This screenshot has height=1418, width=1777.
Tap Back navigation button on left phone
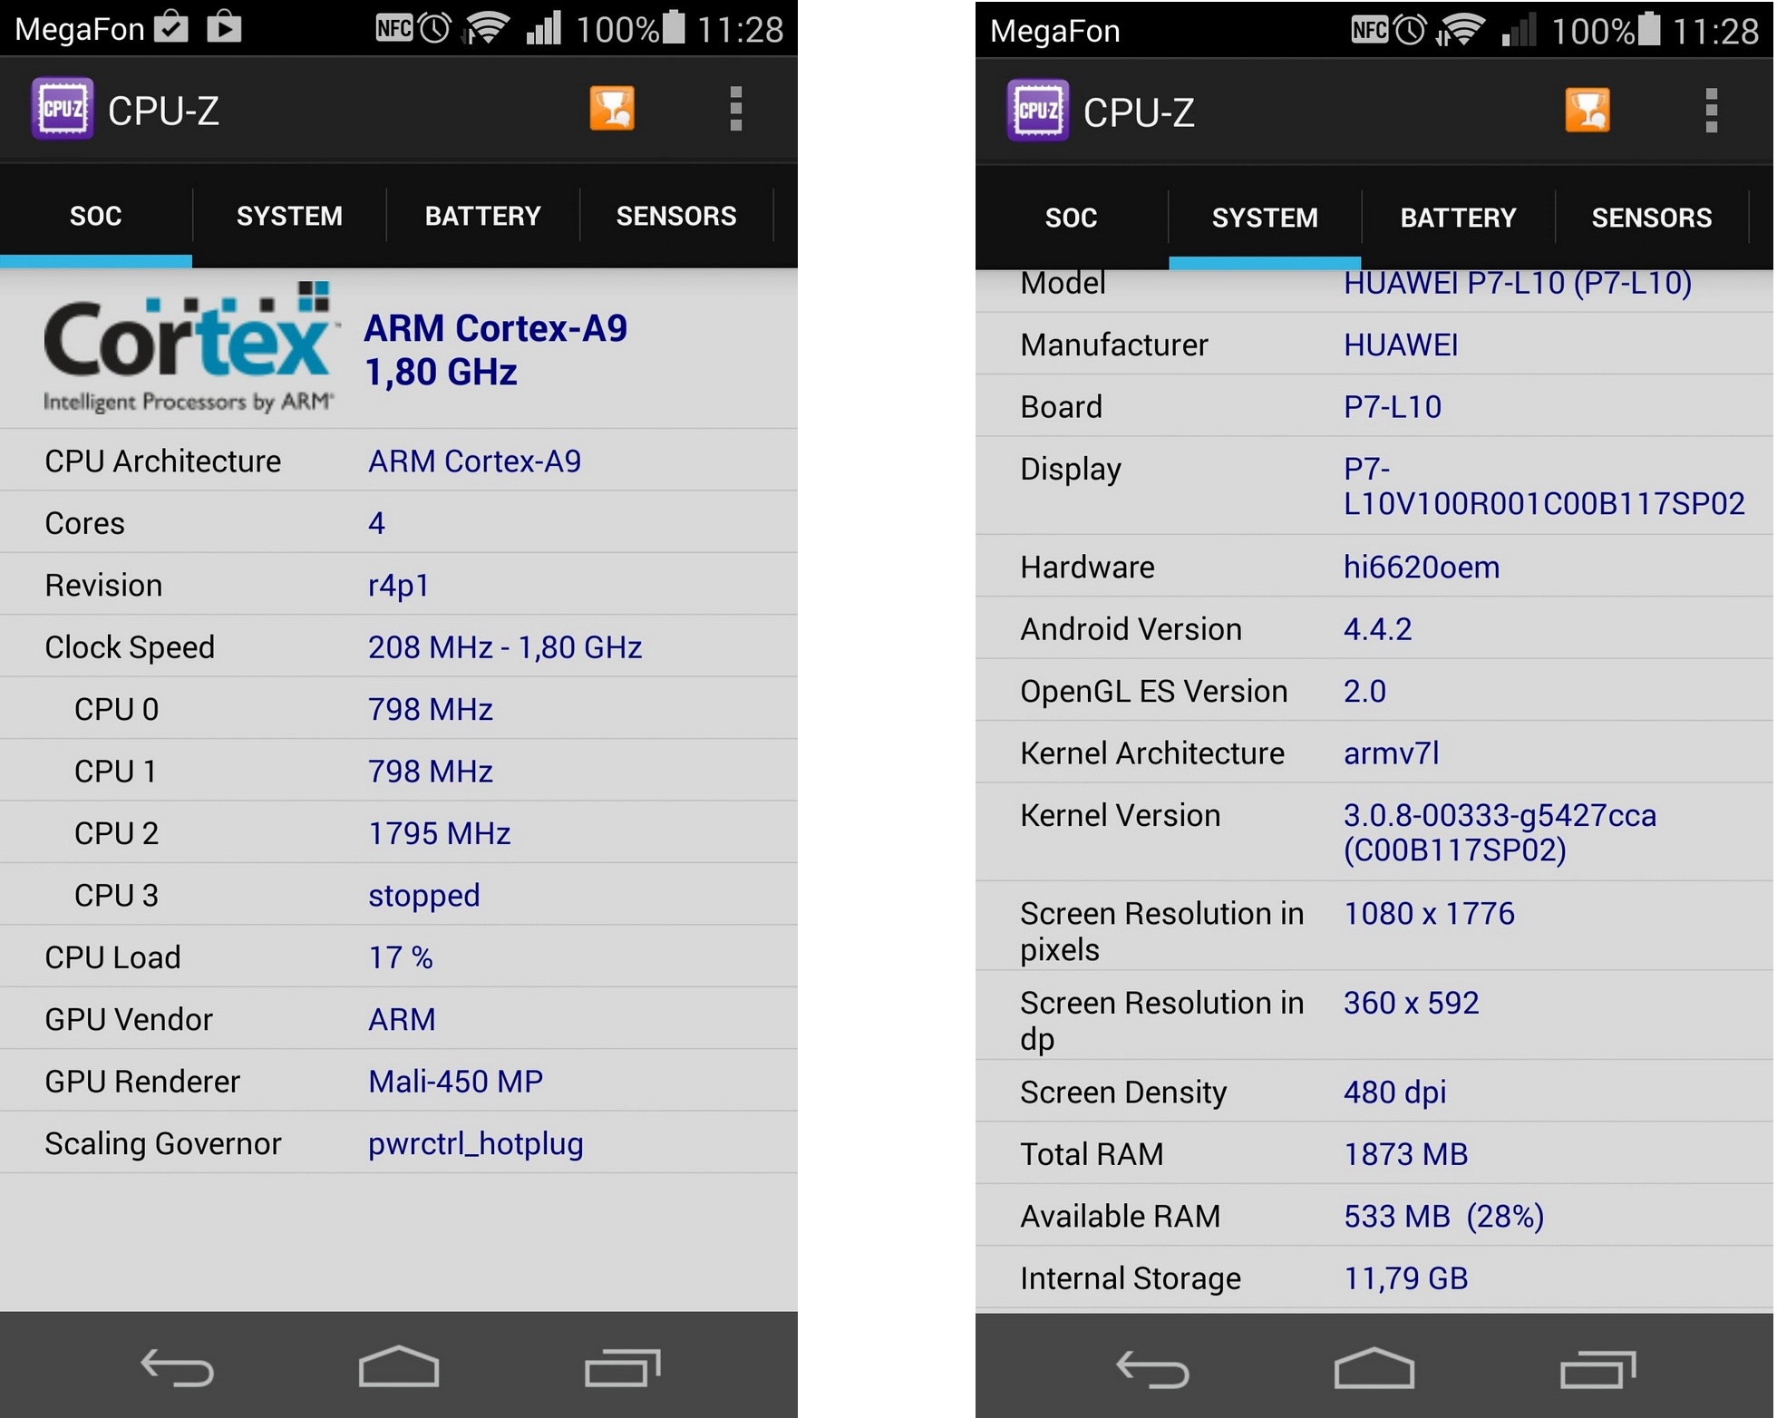pyautogui.click(x=178, y=1367)
